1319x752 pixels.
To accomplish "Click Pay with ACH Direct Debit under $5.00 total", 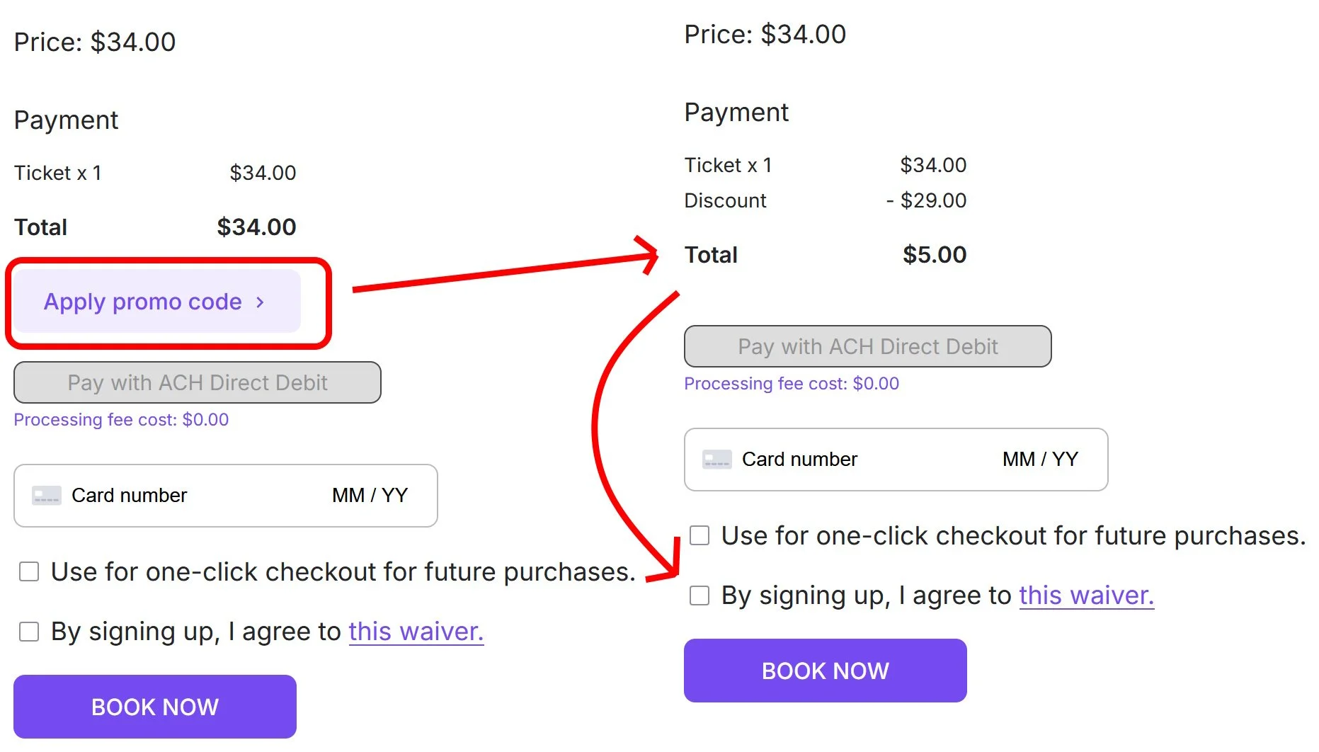I will point(867,346).
